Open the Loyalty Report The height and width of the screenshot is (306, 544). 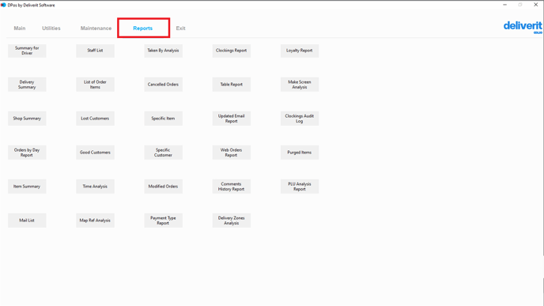tap(300, 51)
